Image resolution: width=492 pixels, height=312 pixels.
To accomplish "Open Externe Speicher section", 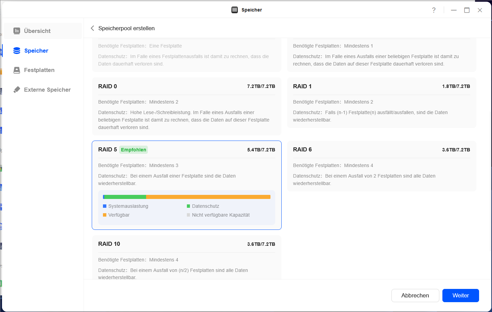I will pos(47,90).
